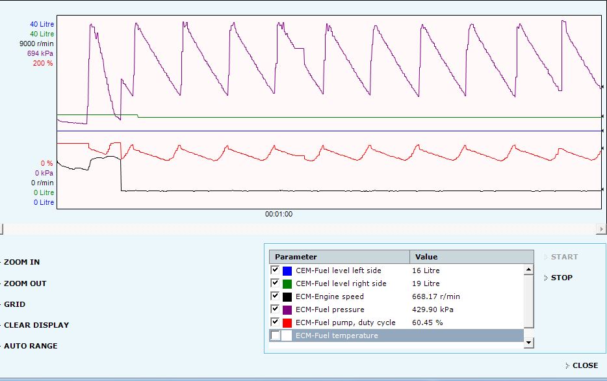Uncheck the ECM-Fuel pressure parameter
This screenshot has width=607, height=381.
tap(275, 309)
